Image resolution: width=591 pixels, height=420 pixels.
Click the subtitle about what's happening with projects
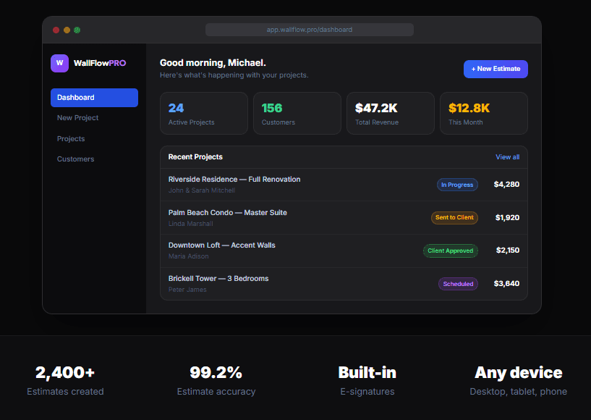(x=234, y=75)
